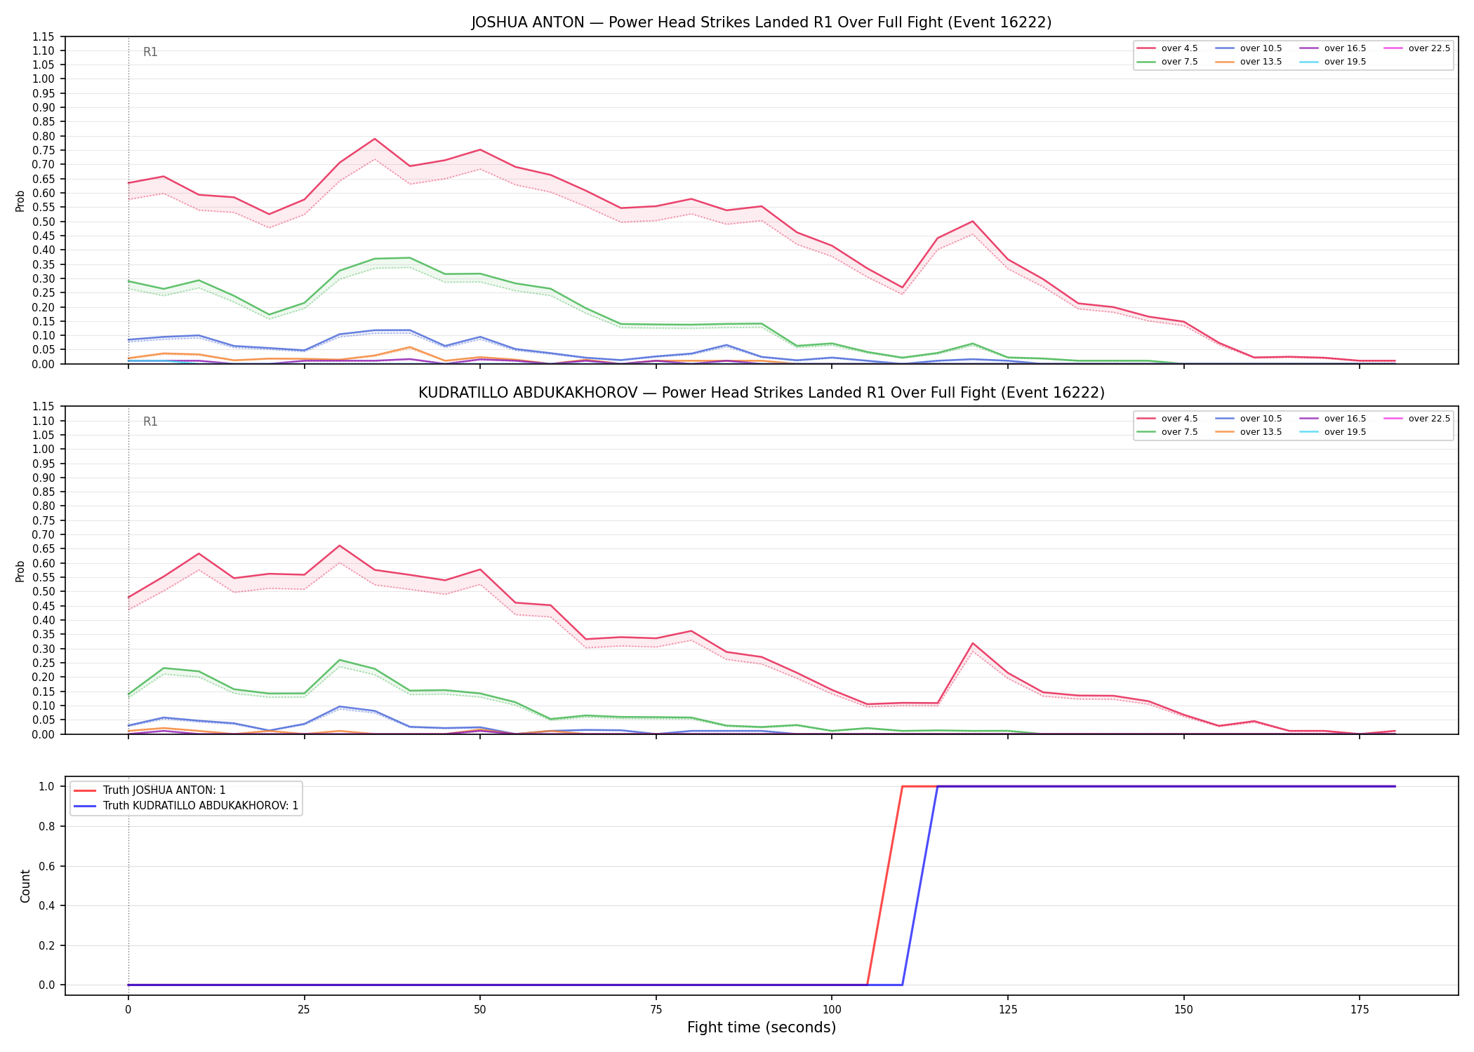
Task: Click the Kudratillo Abdukakhorov chart title
Action: click(x=762, y=393)
